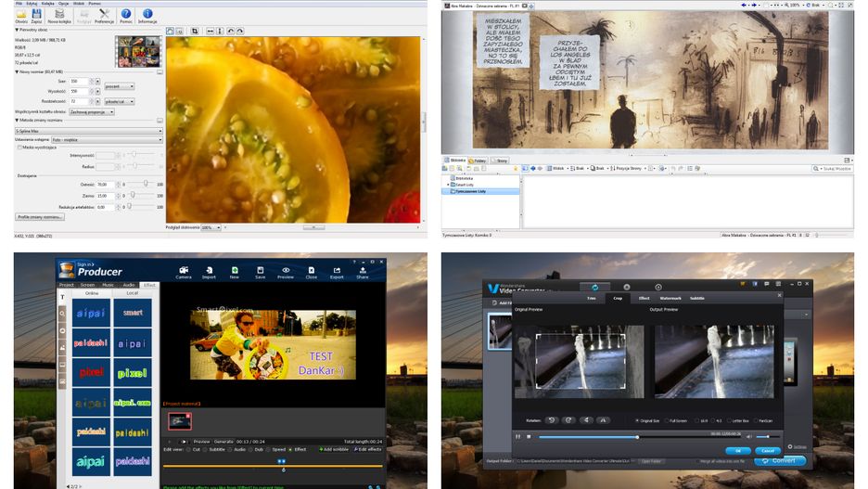
Task: Click the Export icon in Producer toolbar
Action: point(337,270)
